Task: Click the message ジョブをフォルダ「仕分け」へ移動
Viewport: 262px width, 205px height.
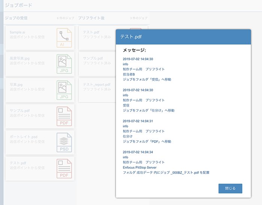Action: (149, 110)
